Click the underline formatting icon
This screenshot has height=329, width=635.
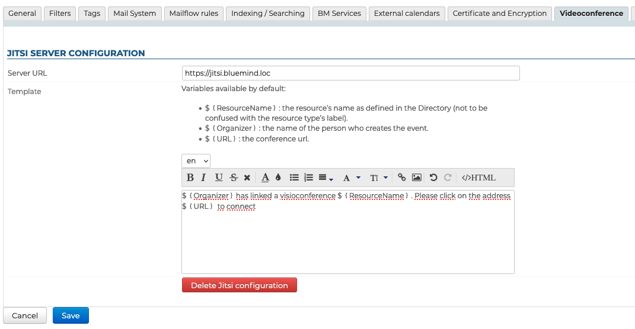219,178
